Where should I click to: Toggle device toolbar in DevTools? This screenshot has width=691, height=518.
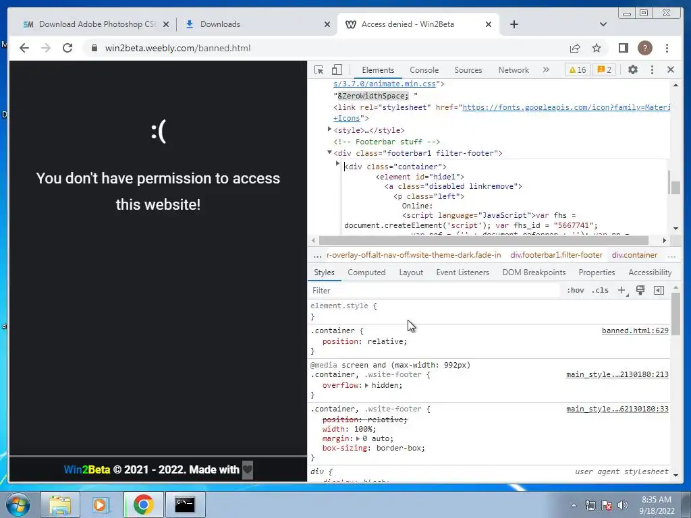(x=337, y=69)
